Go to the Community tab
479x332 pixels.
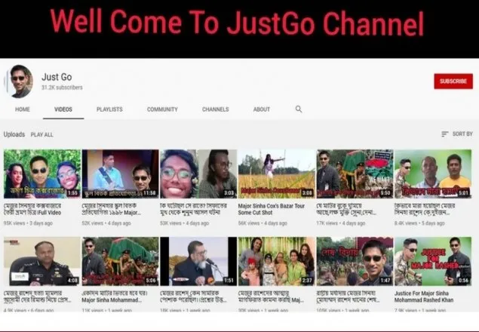coord(162,109)
